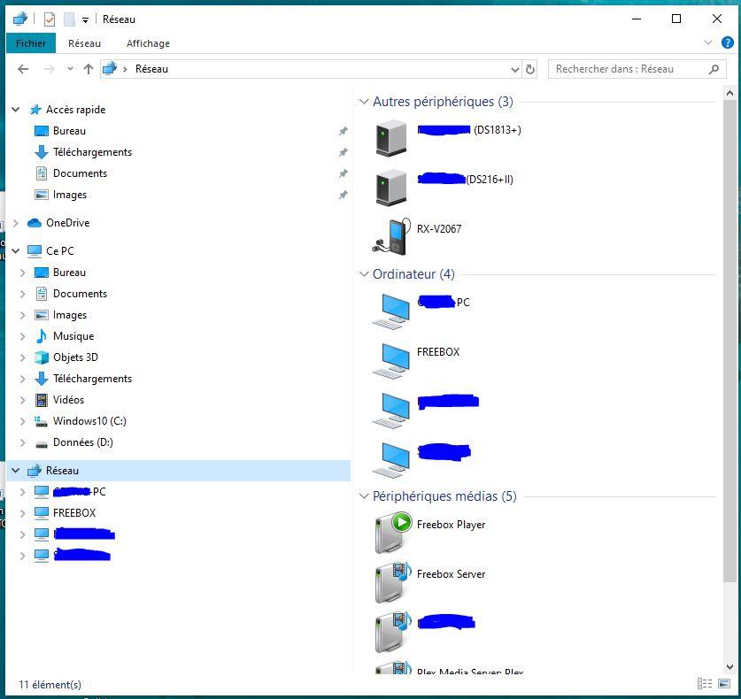Viewport: 741px width, 699px height.
Task: Select Réseau in the navigation pane
Action: coord(178,471)
